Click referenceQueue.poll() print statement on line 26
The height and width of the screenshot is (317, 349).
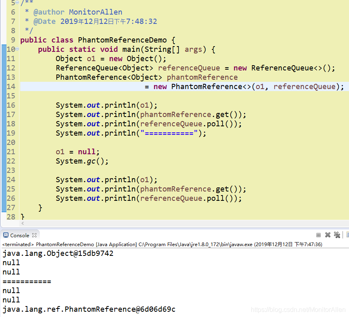[149, 198]
